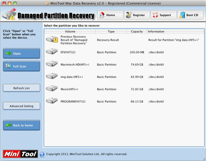The height and width of the screenshot is (161, 206).
Task: Click the MiniTool logo
Action: (x=20, y=154)
